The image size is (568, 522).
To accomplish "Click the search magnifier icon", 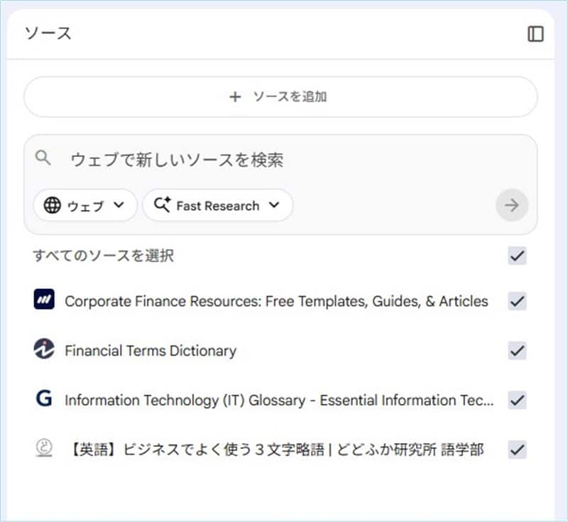I will tap(44, 158).
